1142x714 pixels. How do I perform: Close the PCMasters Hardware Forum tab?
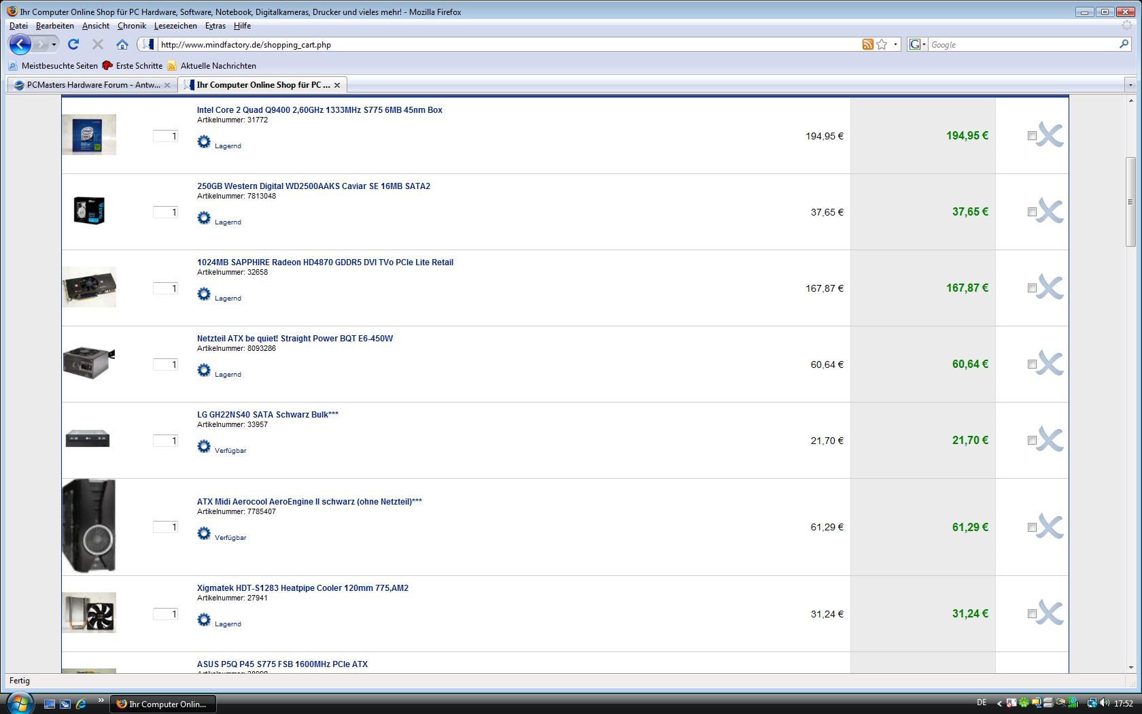tap(167, 85)
